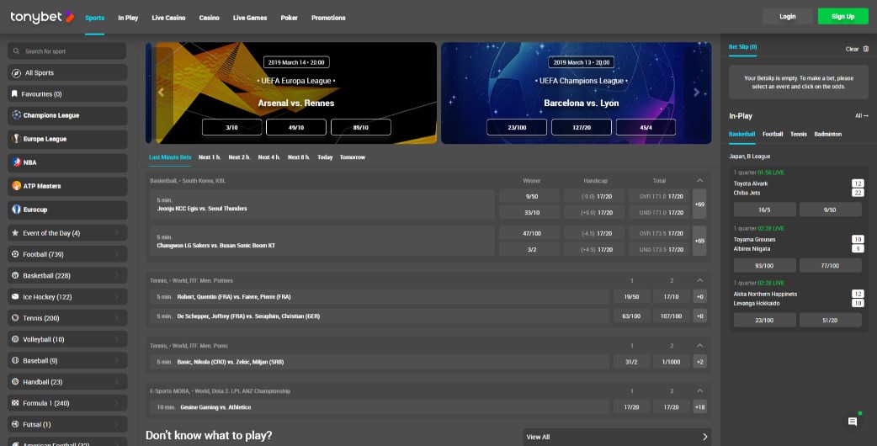The height and width of the screenshot is (446, 877).
Task: Click the Tennis sport icon
Action: point(15,318)
